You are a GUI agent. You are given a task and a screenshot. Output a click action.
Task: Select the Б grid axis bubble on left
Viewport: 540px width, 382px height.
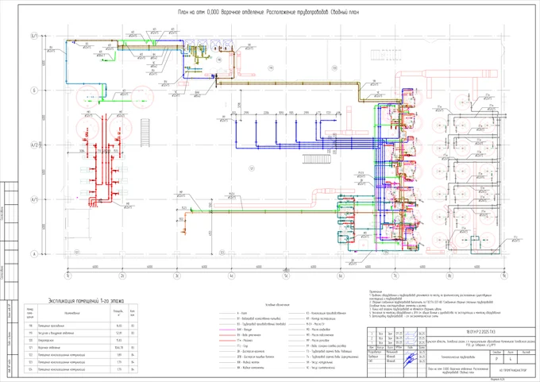point(35,91)
